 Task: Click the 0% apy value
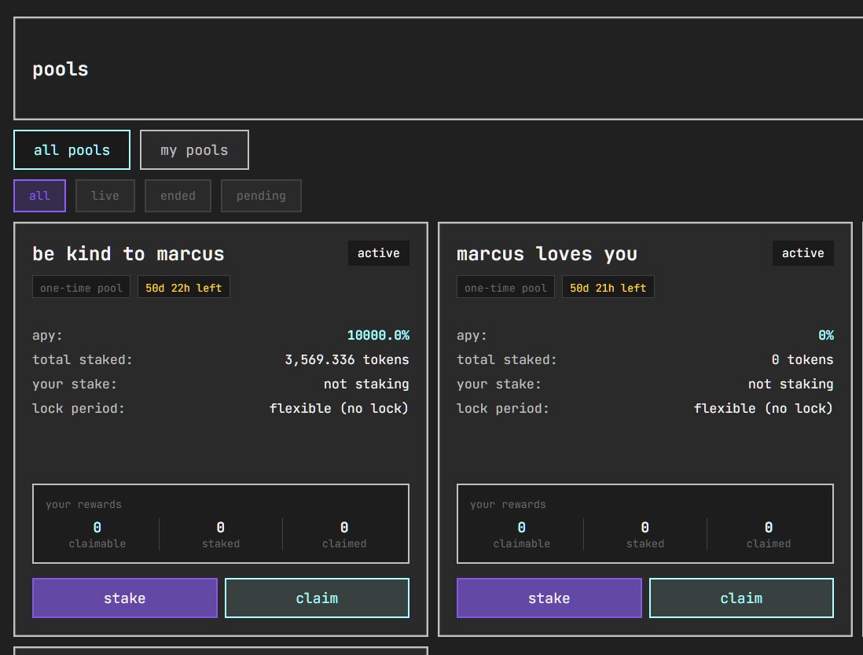coord(826,335)
